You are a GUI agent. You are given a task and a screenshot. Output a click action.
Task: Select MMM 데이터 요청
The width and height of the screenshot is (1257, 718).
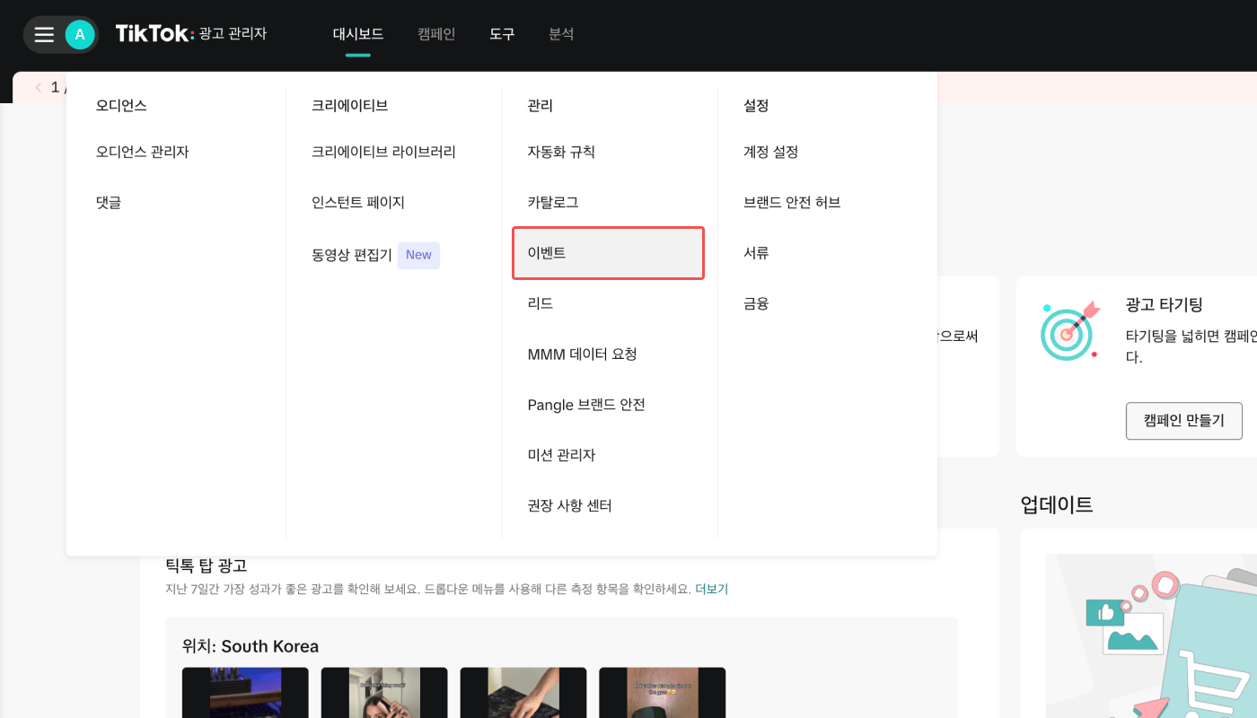pyautogui.click(x=583, y=355)
